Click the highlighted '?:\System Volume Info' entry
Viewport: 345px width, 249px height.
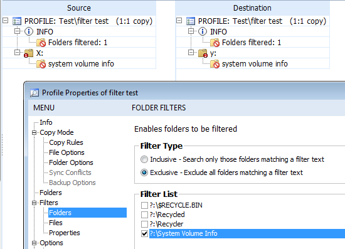coord(247,233)
